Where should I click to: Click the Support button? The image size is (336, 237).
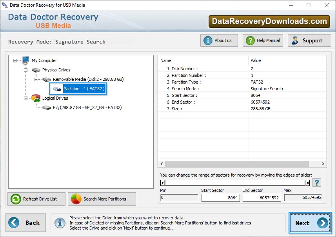[x=309, y=40]
